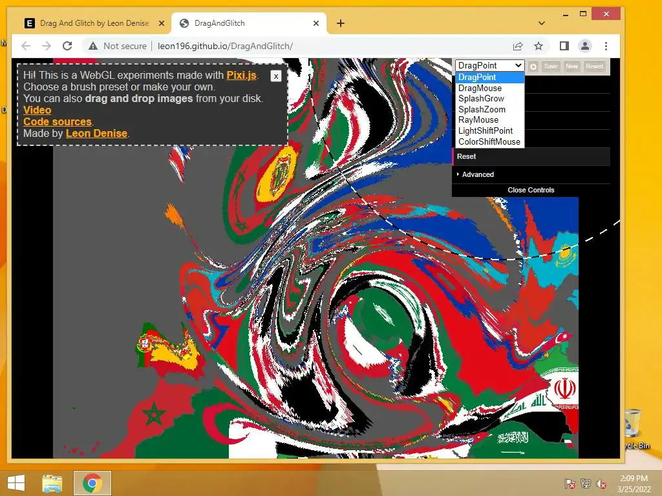
Task: Select the Recycle Bin desktop icon
Action: [x=635, y=429]
